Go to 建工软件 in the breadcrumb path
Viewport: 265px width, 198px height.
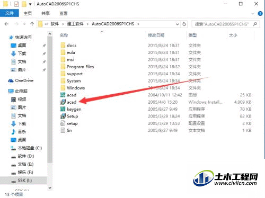75,24
